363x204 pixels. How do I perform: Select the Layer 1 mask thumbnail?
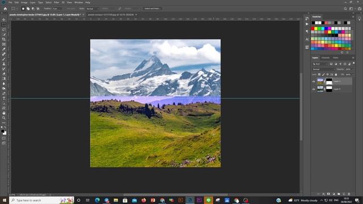tap(329, 82)
